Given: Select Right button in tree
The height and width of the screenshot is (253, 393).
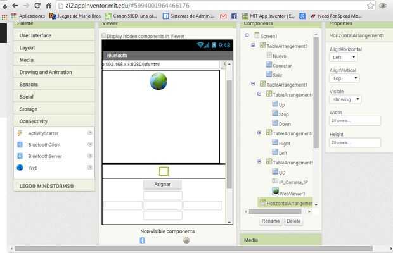Looking at the screenshot, I should [281, 143].
